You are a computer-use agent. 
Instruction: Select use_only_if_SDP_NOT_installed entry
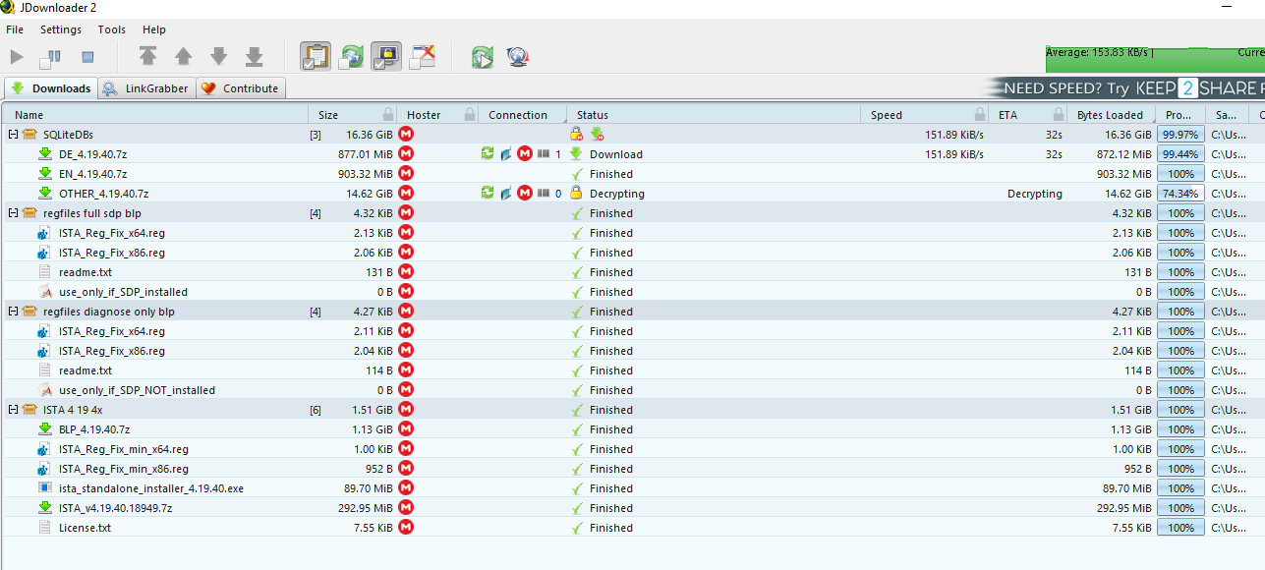(x=137, y=390)
